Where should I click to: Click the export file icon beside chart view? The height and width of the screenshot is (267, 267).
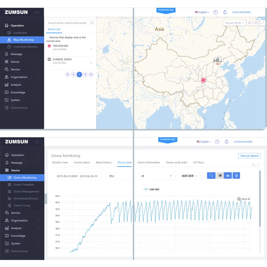pyautogui.click(x=236, y=176)
